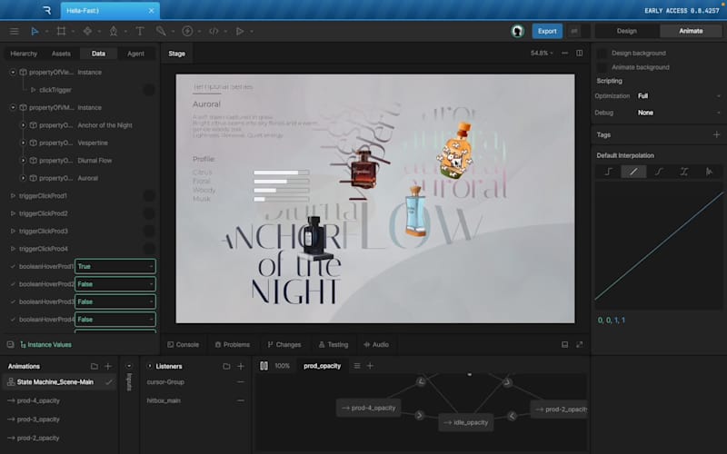Add new animation with plus icon
The height and width of the screenshot is (454, 727).
tap(108, 367)
